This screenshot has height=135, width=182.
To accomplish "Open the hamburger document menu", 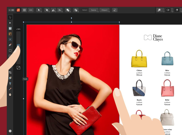I will (x=24, y=10).
